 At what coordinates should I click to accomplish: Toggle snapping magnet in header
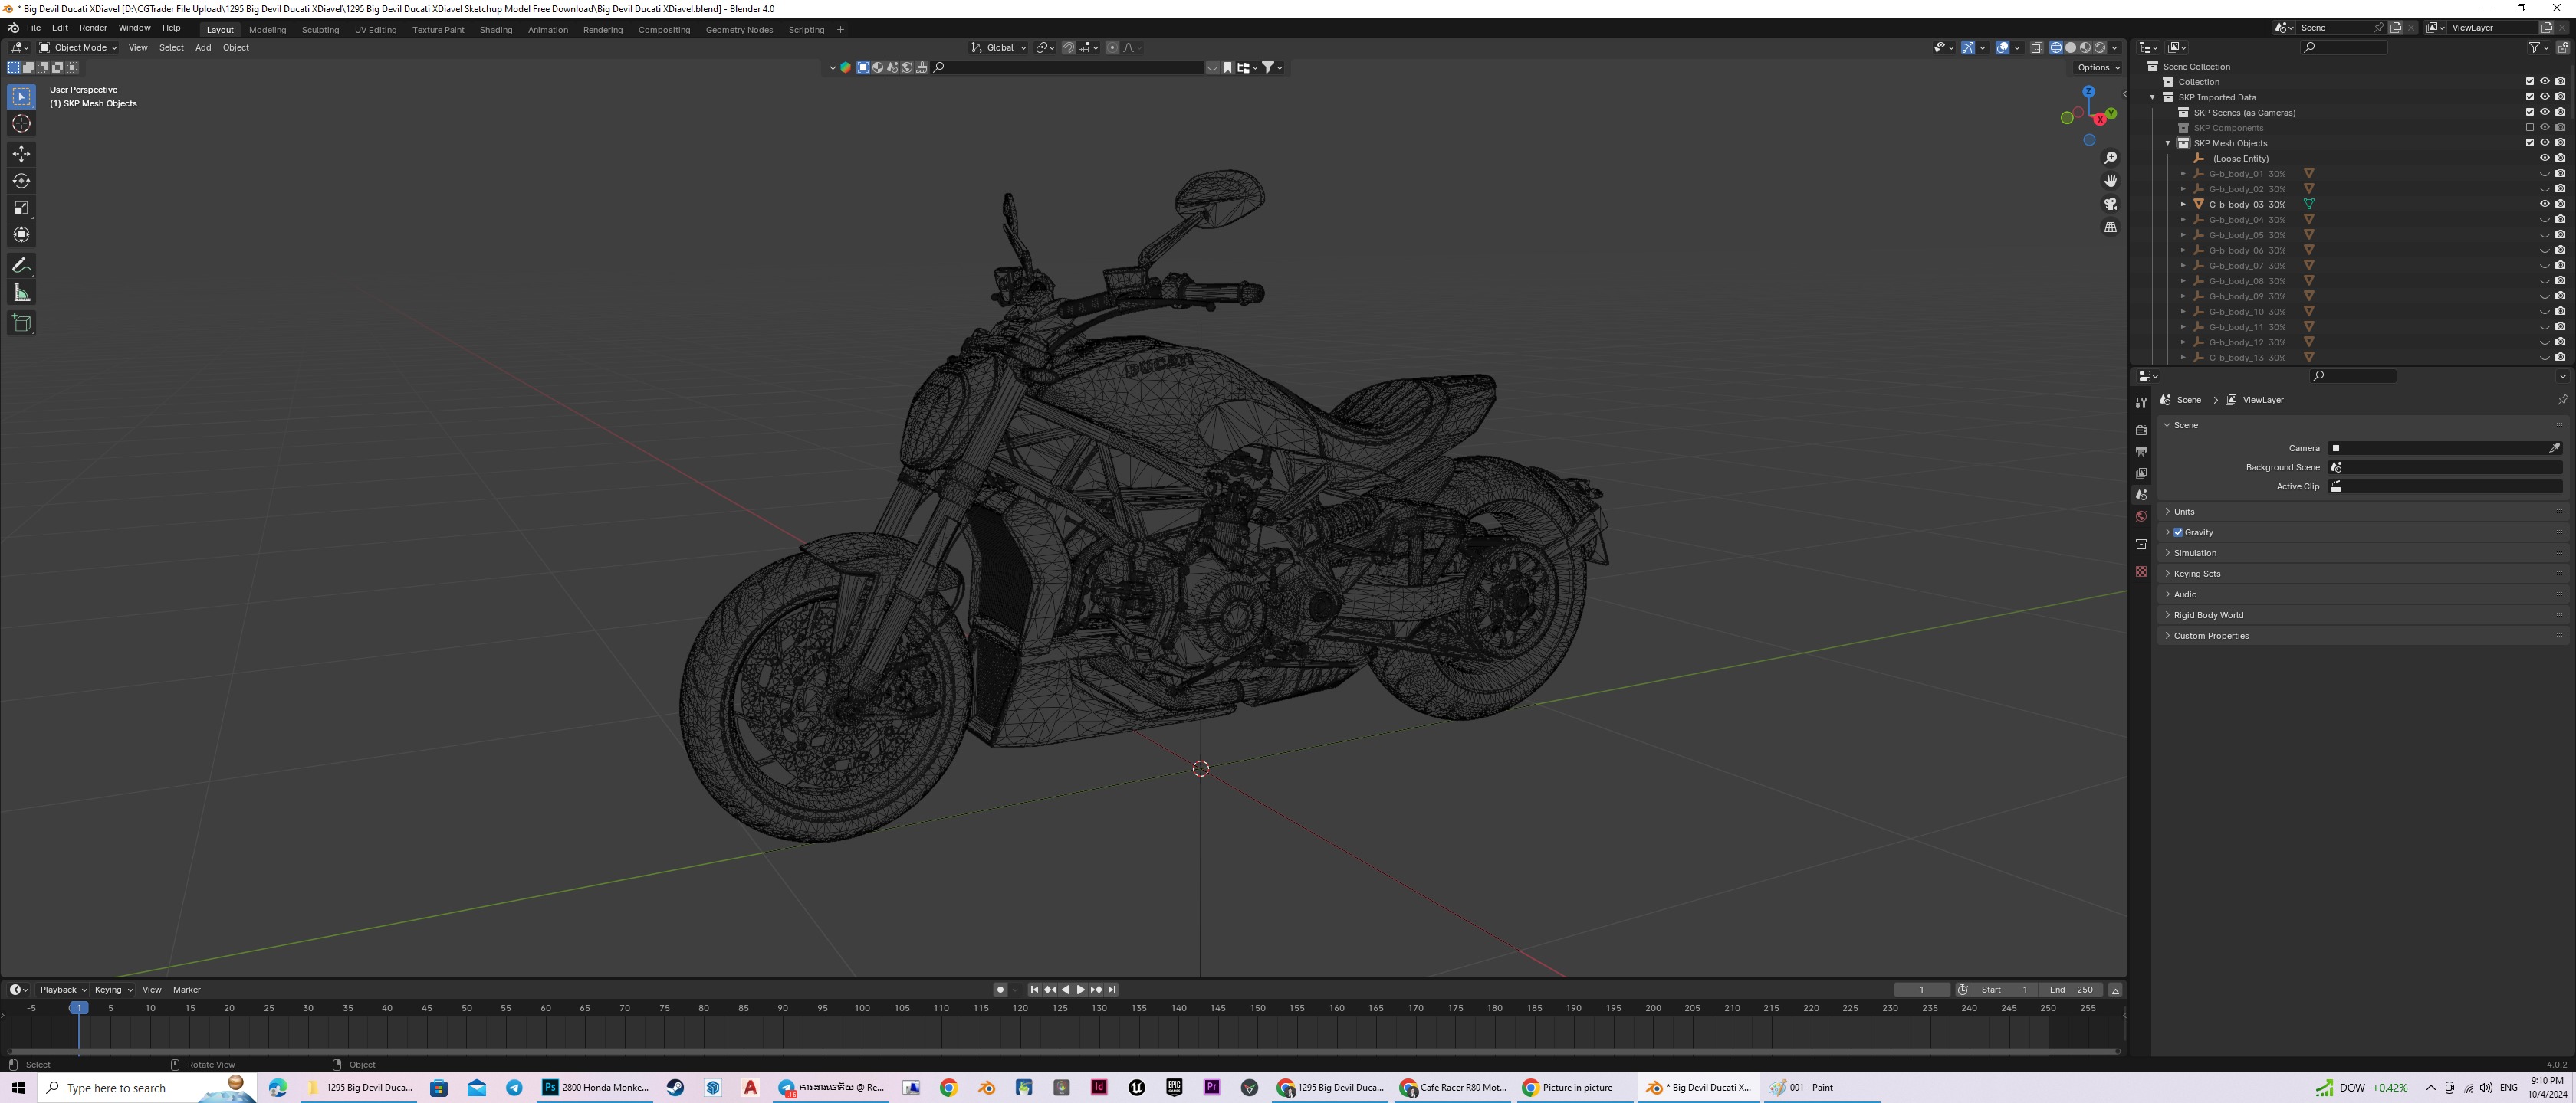pyautogui.click(x=1068, y=47)
